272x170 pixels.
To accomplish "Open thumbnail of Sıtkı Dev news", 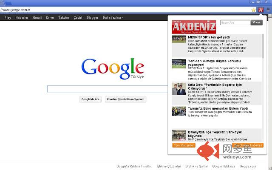I will point(178,89).
